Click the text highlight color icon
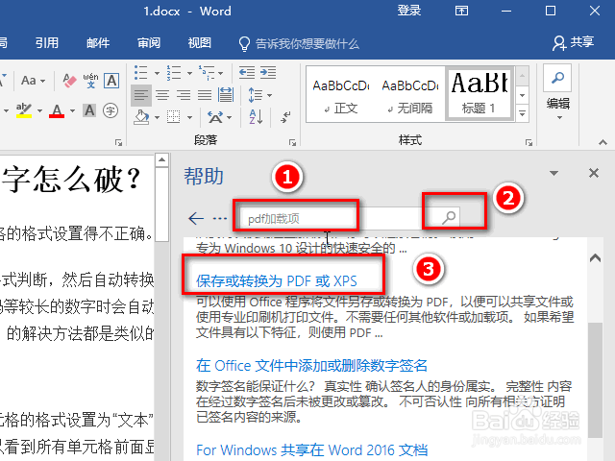615x461 pixels. coord(24,110)
